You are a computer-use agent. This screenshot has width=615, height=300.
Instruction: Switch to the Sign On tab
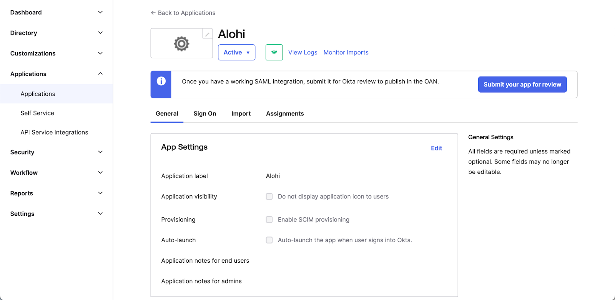coord(204,113)
